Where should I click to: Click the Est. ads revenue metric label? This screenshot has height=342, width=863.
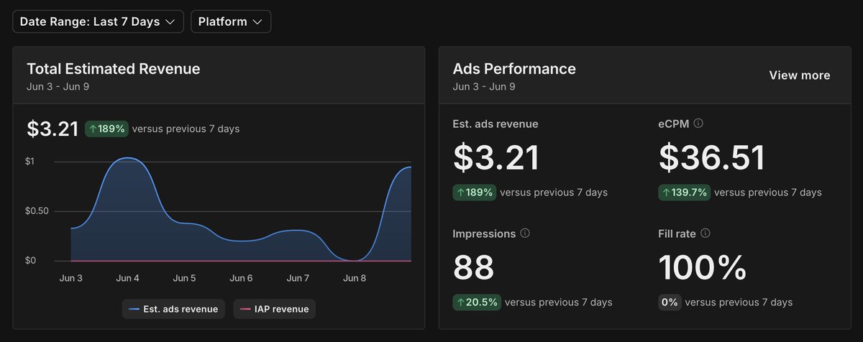496,124
